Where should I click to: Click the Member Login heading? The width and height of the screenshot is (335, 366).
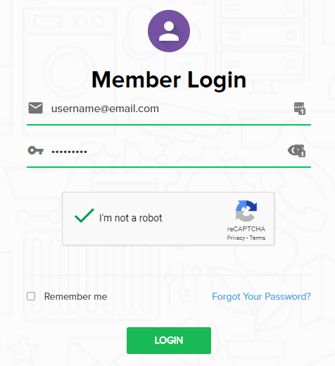click(x=169, y=80)
